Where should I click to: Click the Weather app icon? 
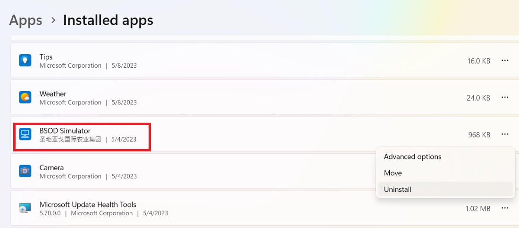pyautogui.click(x=25, y=97)
